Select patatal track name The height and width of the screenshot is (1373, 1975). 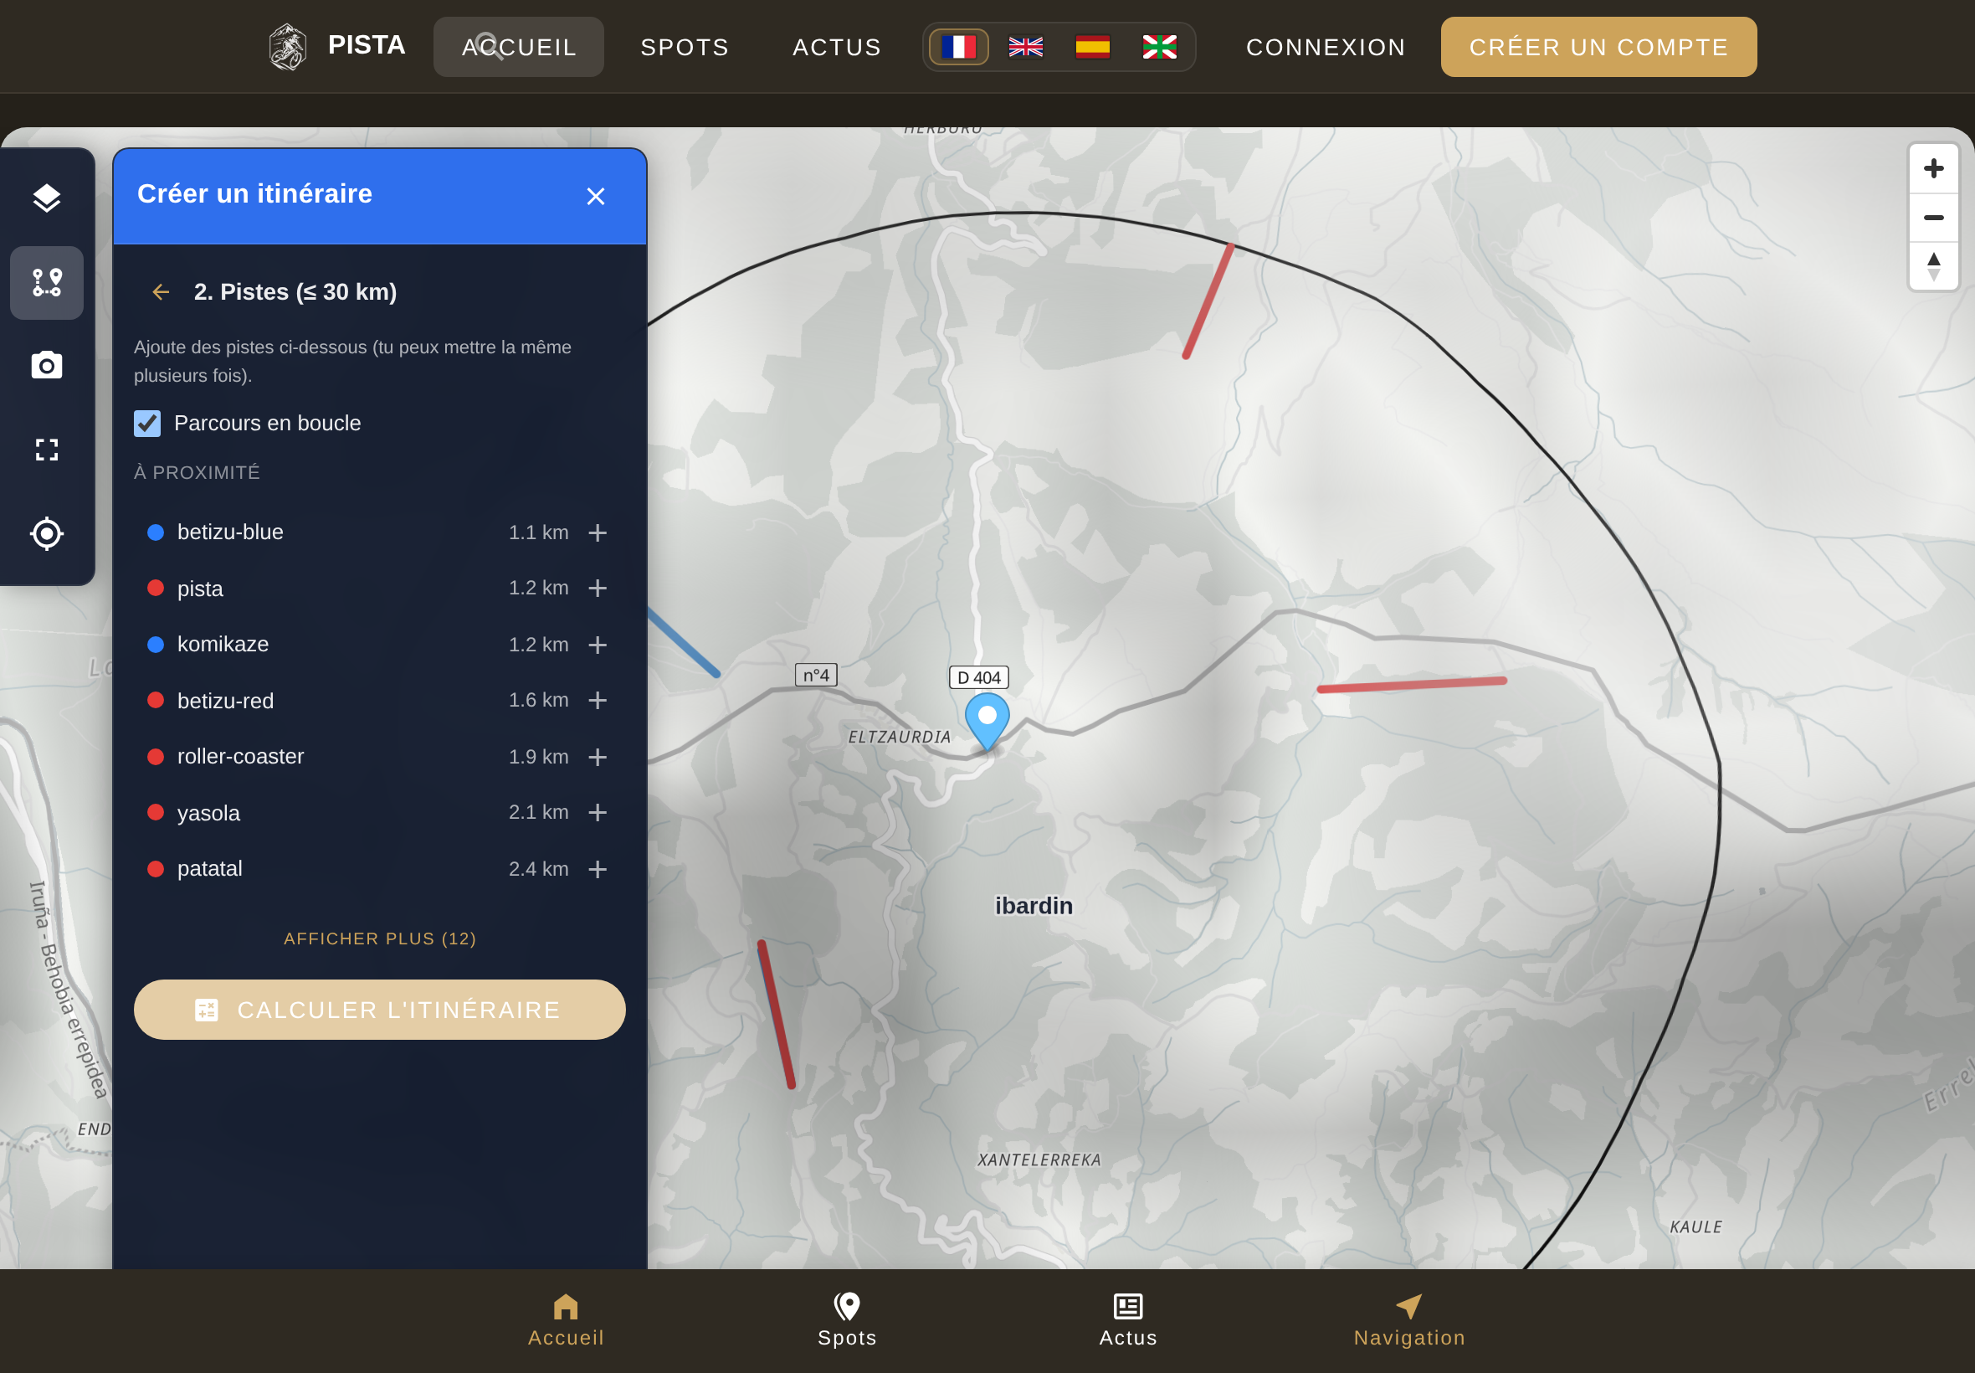210,869
